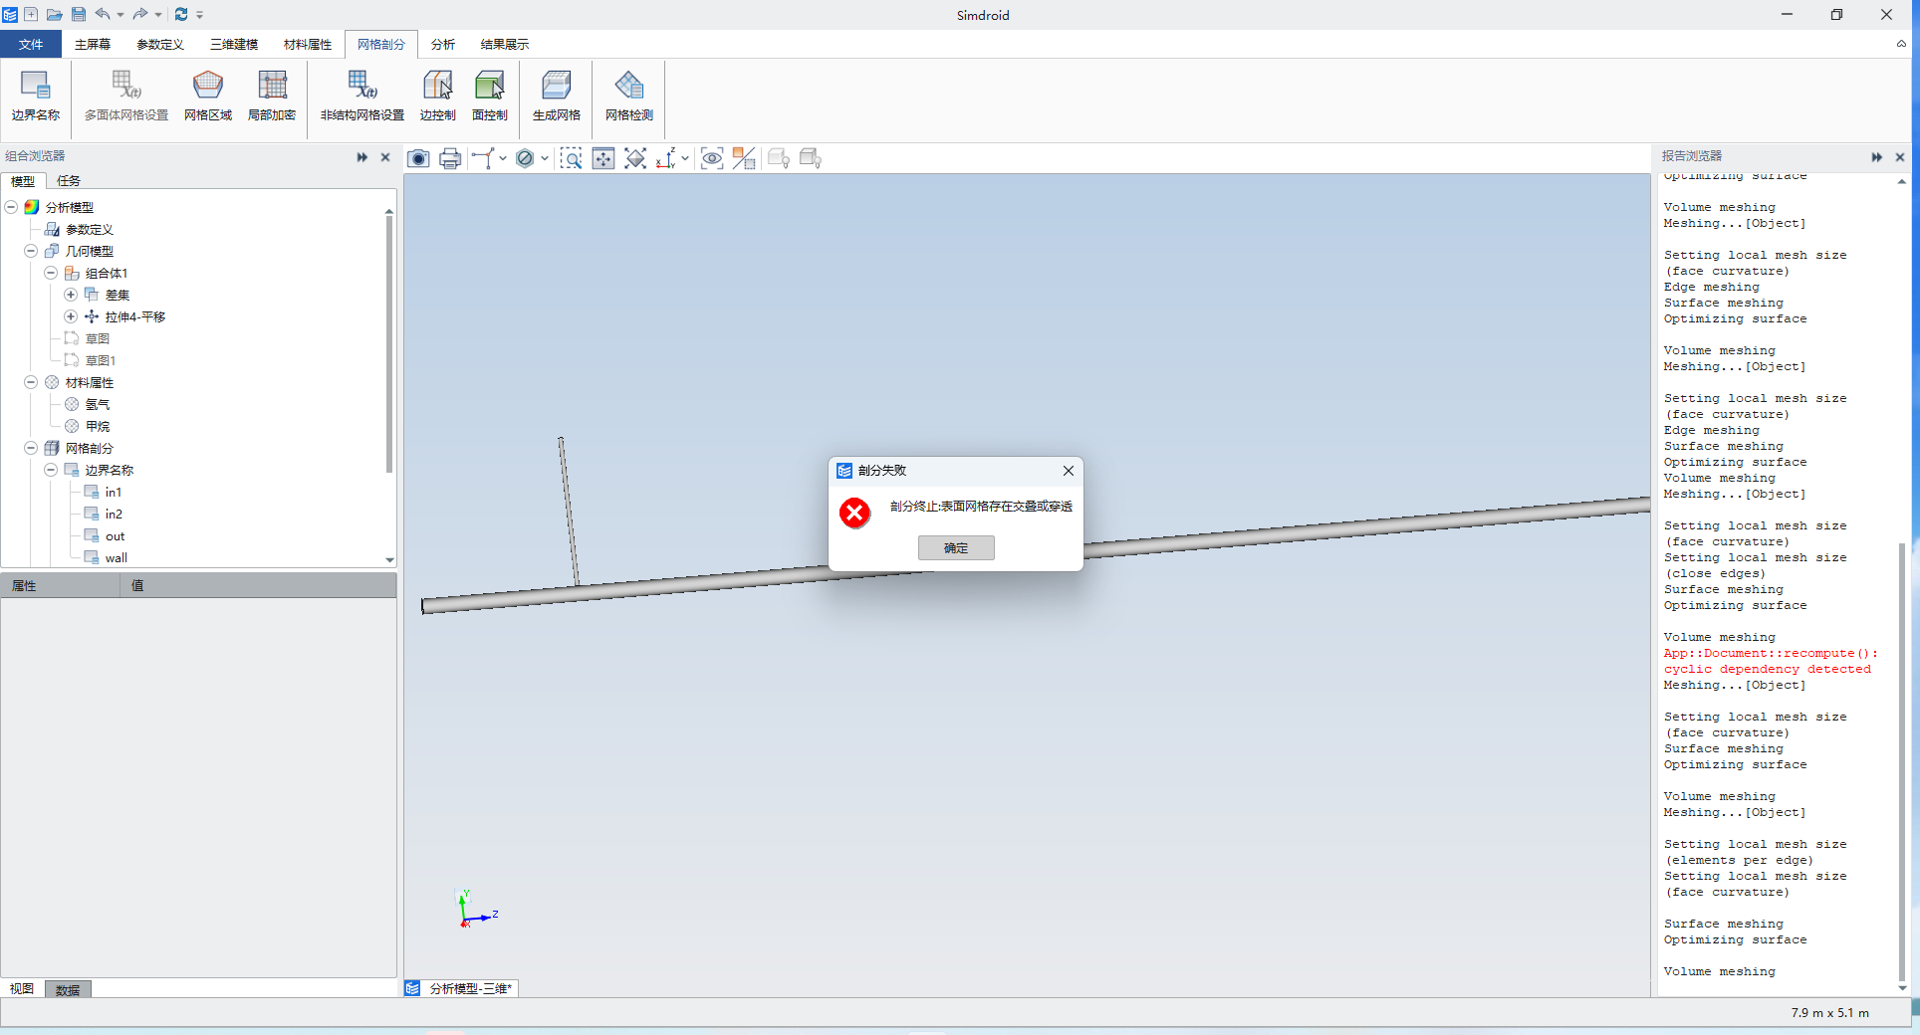Open the undo history dropdown arrow
The height and width of the screenshot is (1035, 1920).
pos(120,14)
